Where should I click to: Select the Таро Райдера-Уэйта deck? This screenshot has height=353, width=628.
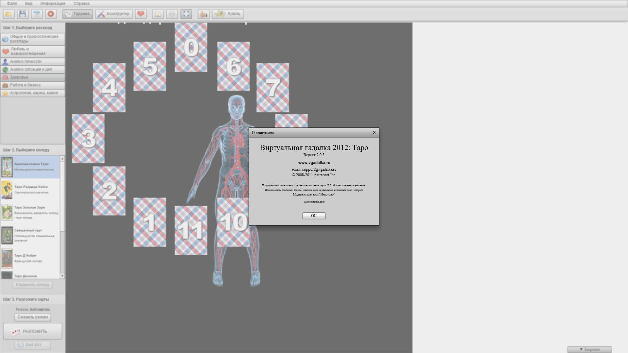30,190
